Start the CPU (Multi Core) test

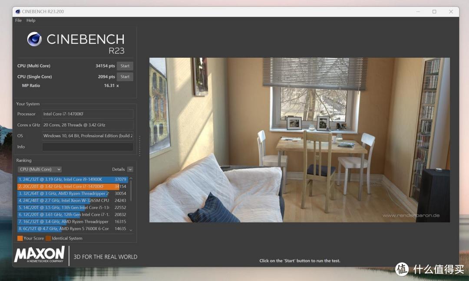125,66
